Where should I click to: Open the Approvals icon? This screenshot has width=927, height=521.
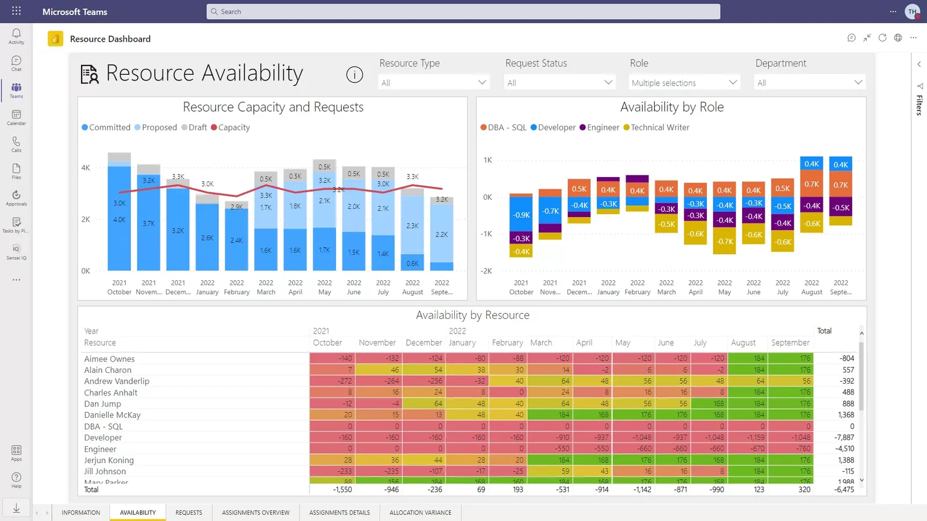(16, 198)
